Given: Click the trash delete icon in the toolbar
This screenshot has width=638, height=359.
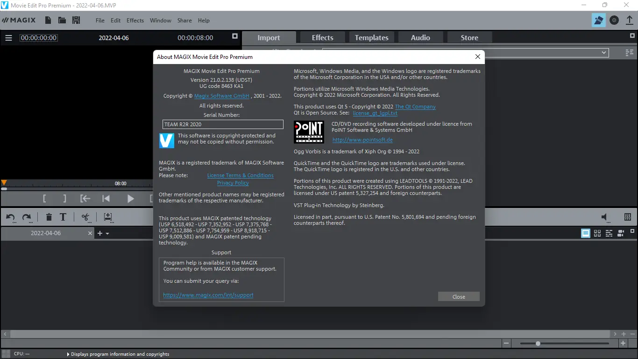Looking at the screenshot, I should 49,217.
